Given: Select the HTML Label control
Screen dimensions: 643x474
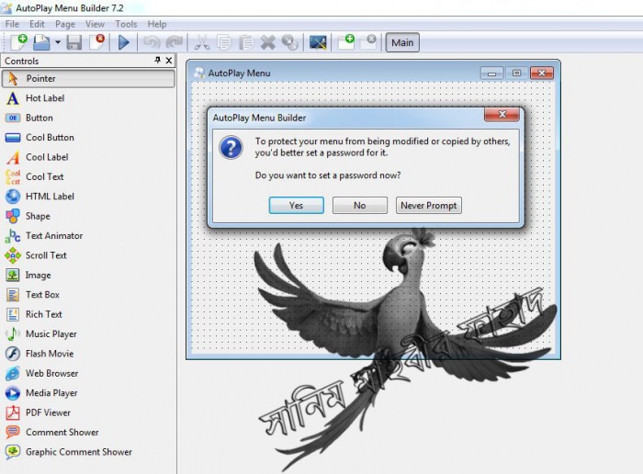Looking at the screenshot, I should pos(88,197).
